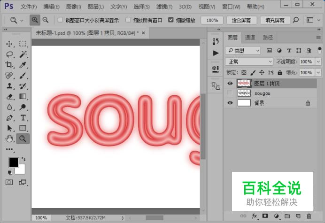325x223 pixels.
Task: Create a new layer with bottom icon
Action: point(298,216)
